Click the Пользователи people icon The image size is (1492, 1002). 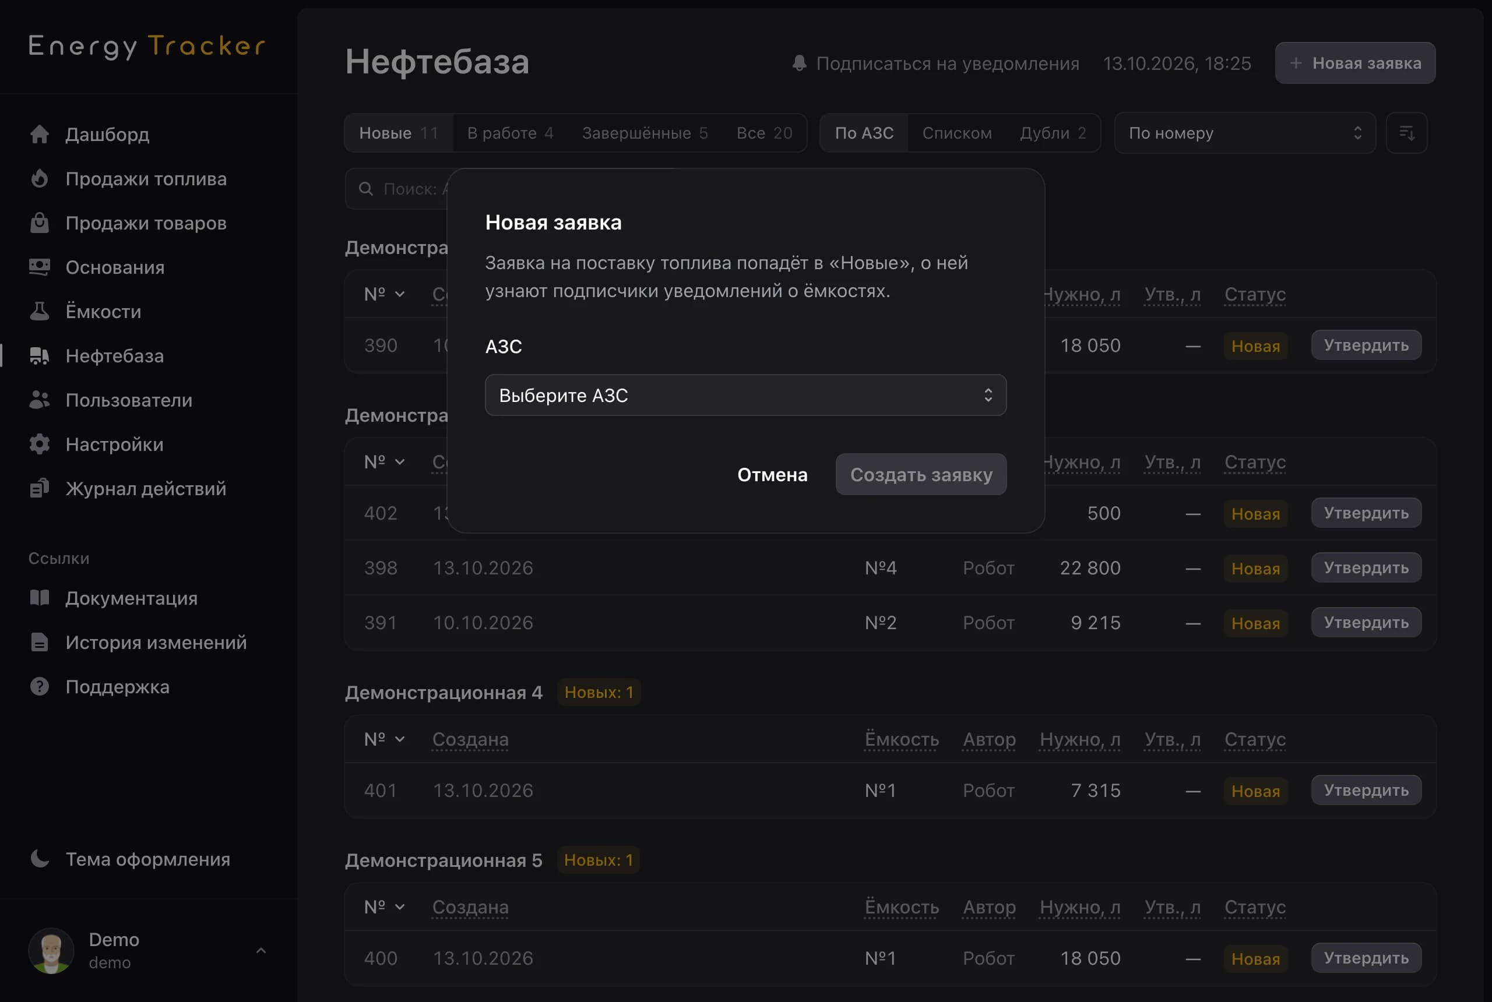coord(40,400)
